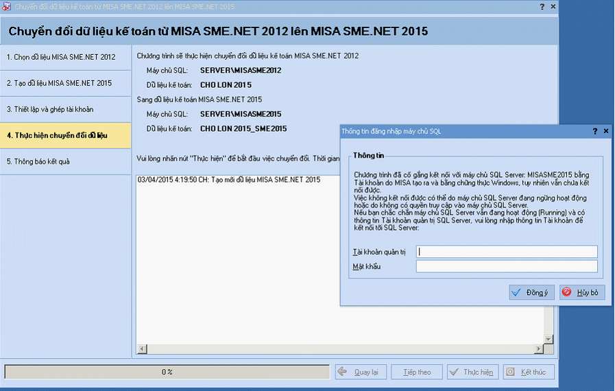Open step 5 Thông báo kết quả
615x391 pixels.
(66, 162)
